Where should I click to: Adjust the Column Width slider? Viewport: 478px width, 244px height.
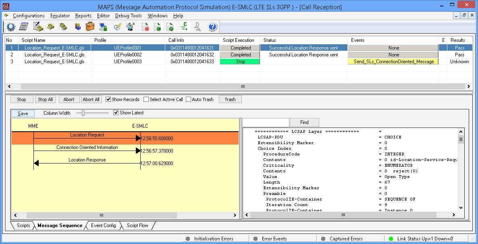coord(83,113)
